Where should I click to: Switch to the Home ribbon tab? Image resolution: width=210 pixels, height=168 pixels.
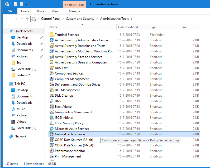tap(25, 11)
